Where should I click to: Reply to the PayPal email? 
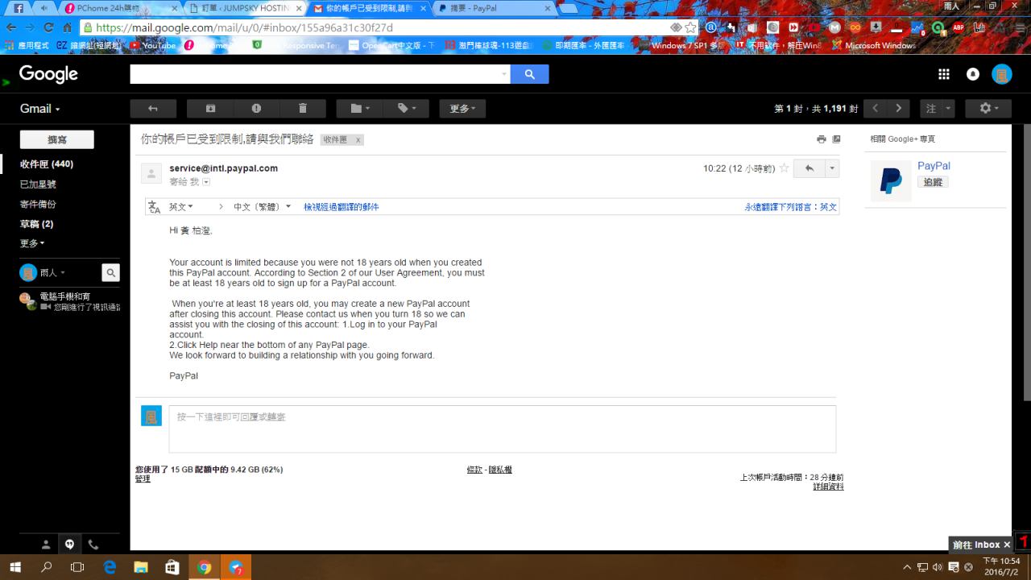[x=809, y=168]
